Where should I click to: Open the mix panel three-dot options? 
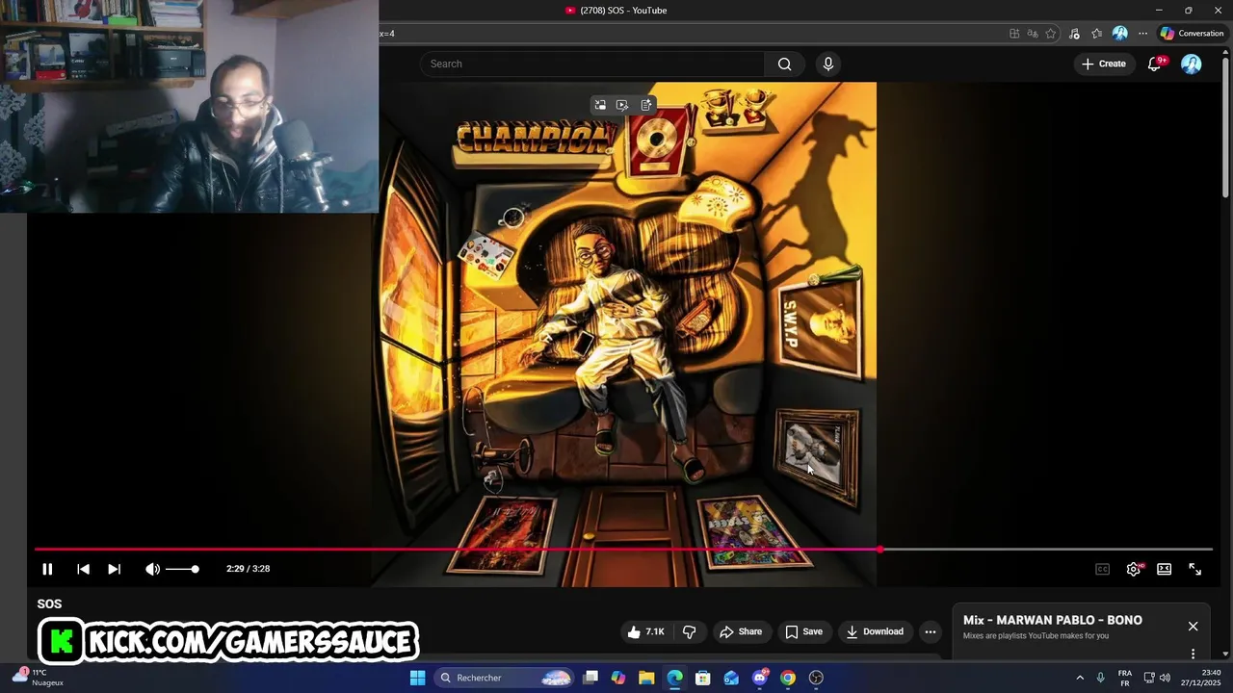[1193, 654]
